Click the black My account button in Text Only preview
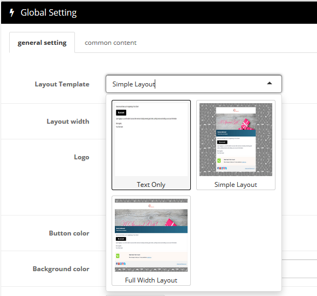The height and width of the screenshot is (296, 317). click(121, 113)
